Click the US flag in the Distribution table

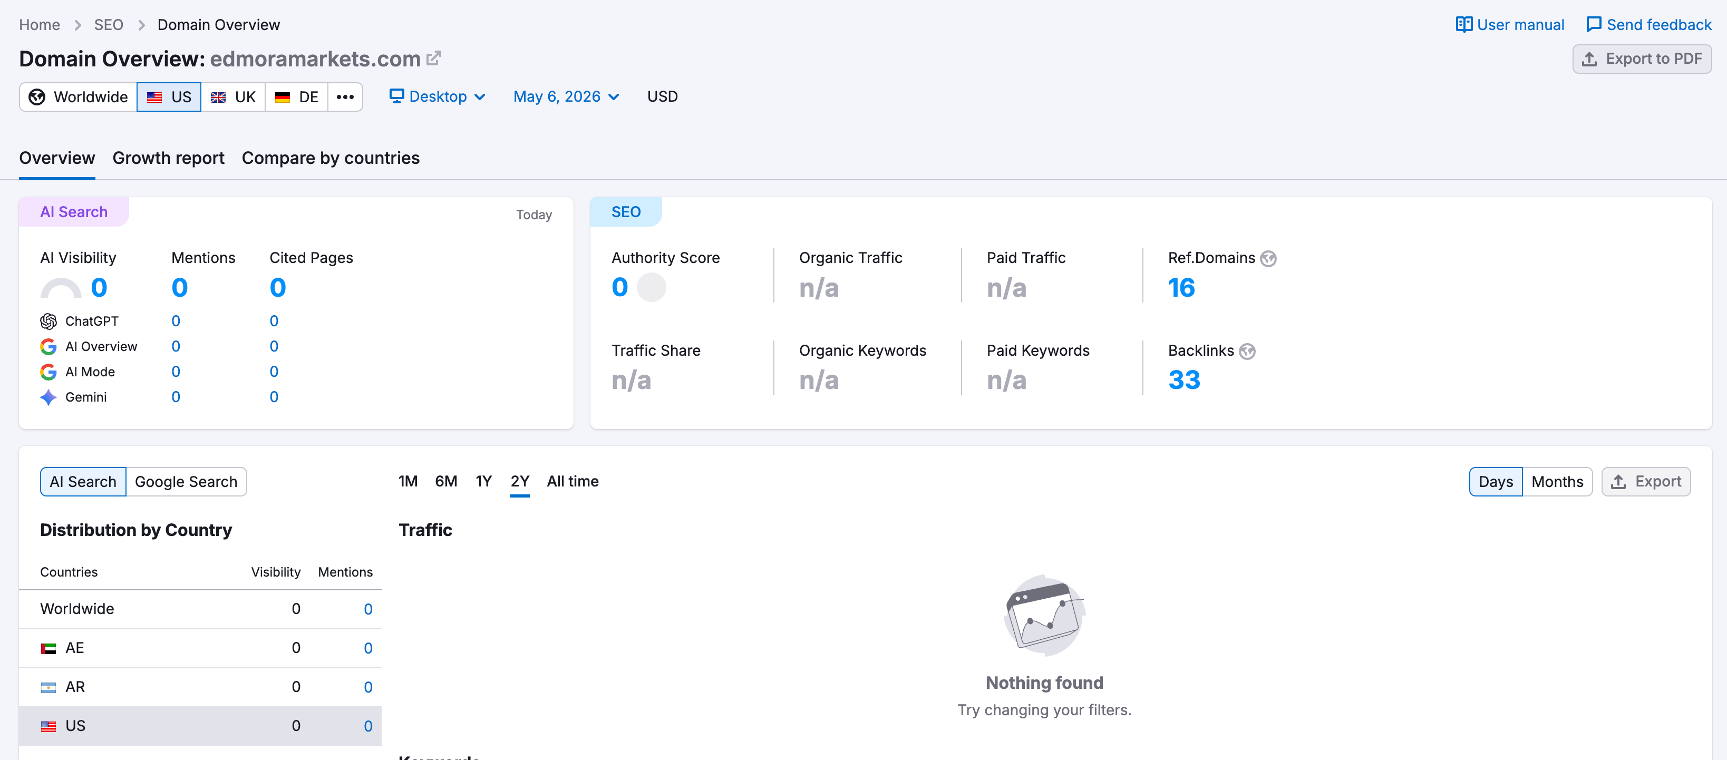pyautogui.click(x=48, y=726)
